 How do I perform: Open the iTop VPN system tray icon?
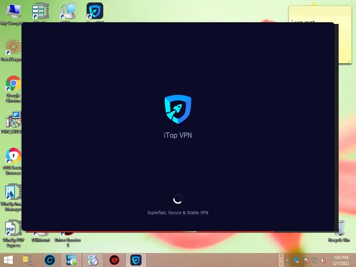pos(297,260)
